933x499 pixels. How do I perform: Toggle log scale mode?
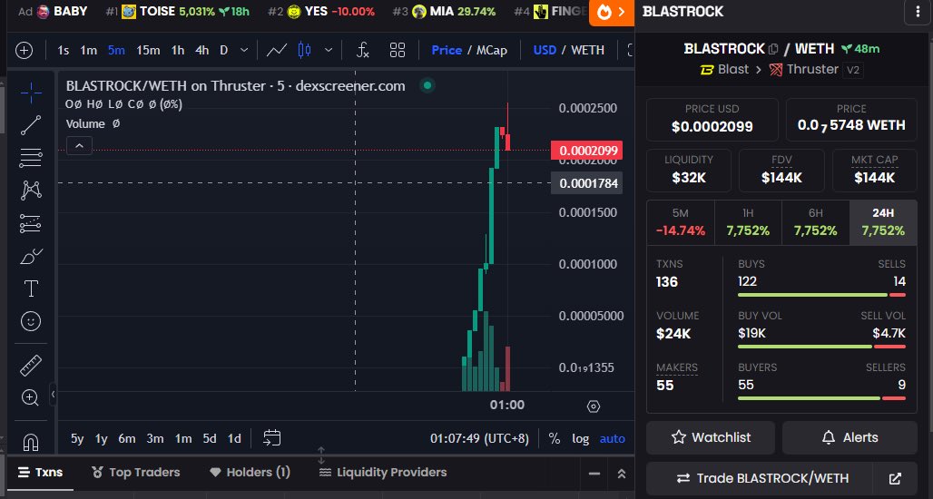pyautogui.click(x=580, y=439)
